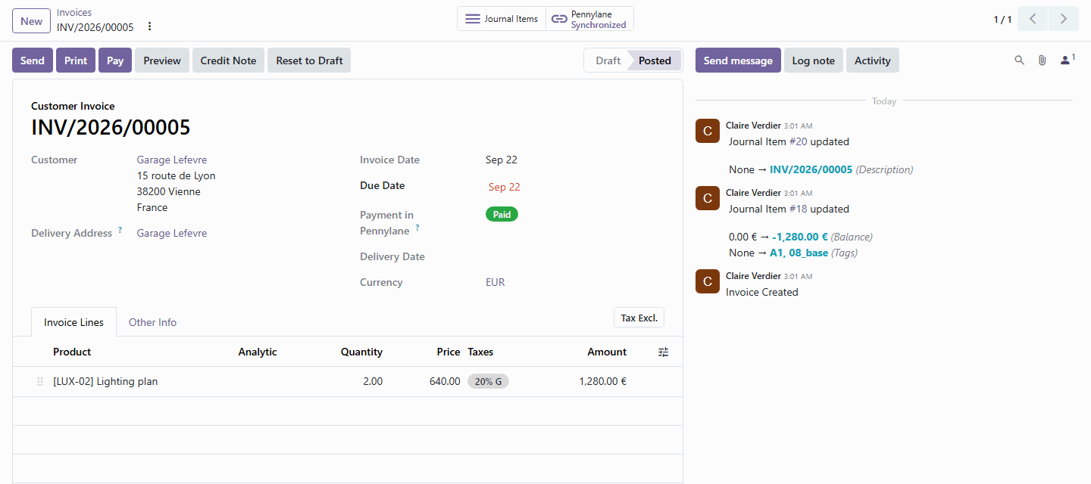Click Taxes column header
This screenshot has width=1091, height=484.
[480, 352]
